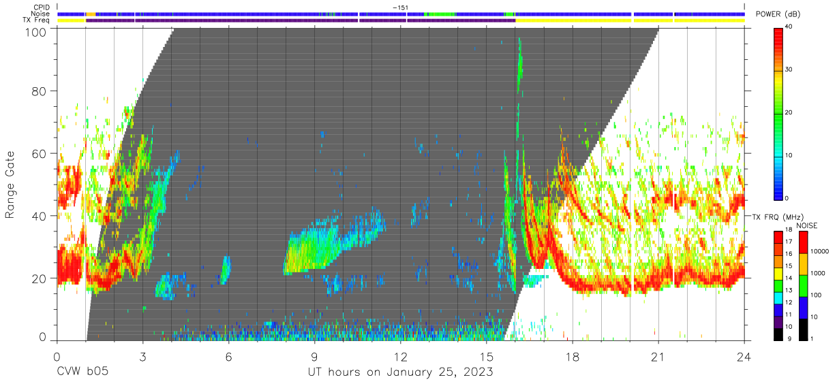Click the 10000 label on the NOISE legend
This screenshot has width=837, height=386.
pos(820,251)
